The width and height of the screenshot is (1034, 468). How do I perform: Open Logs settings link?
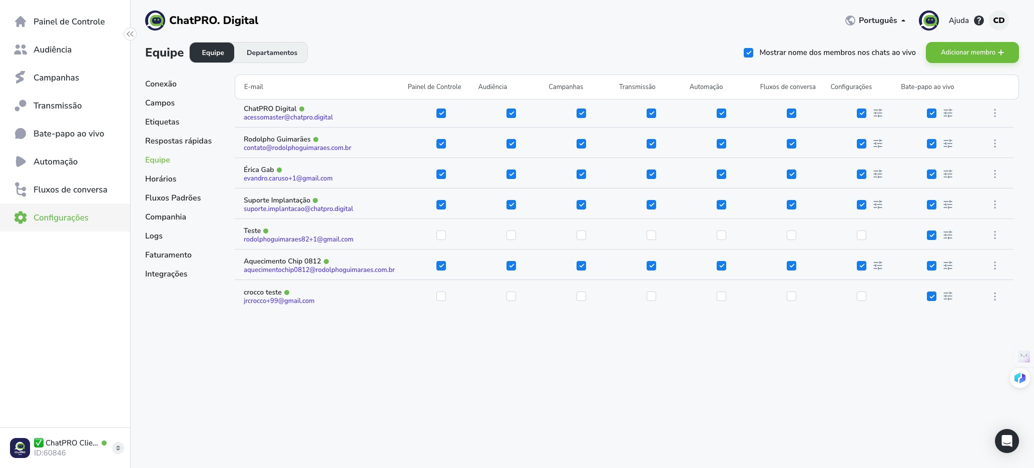tap(154, 236)
